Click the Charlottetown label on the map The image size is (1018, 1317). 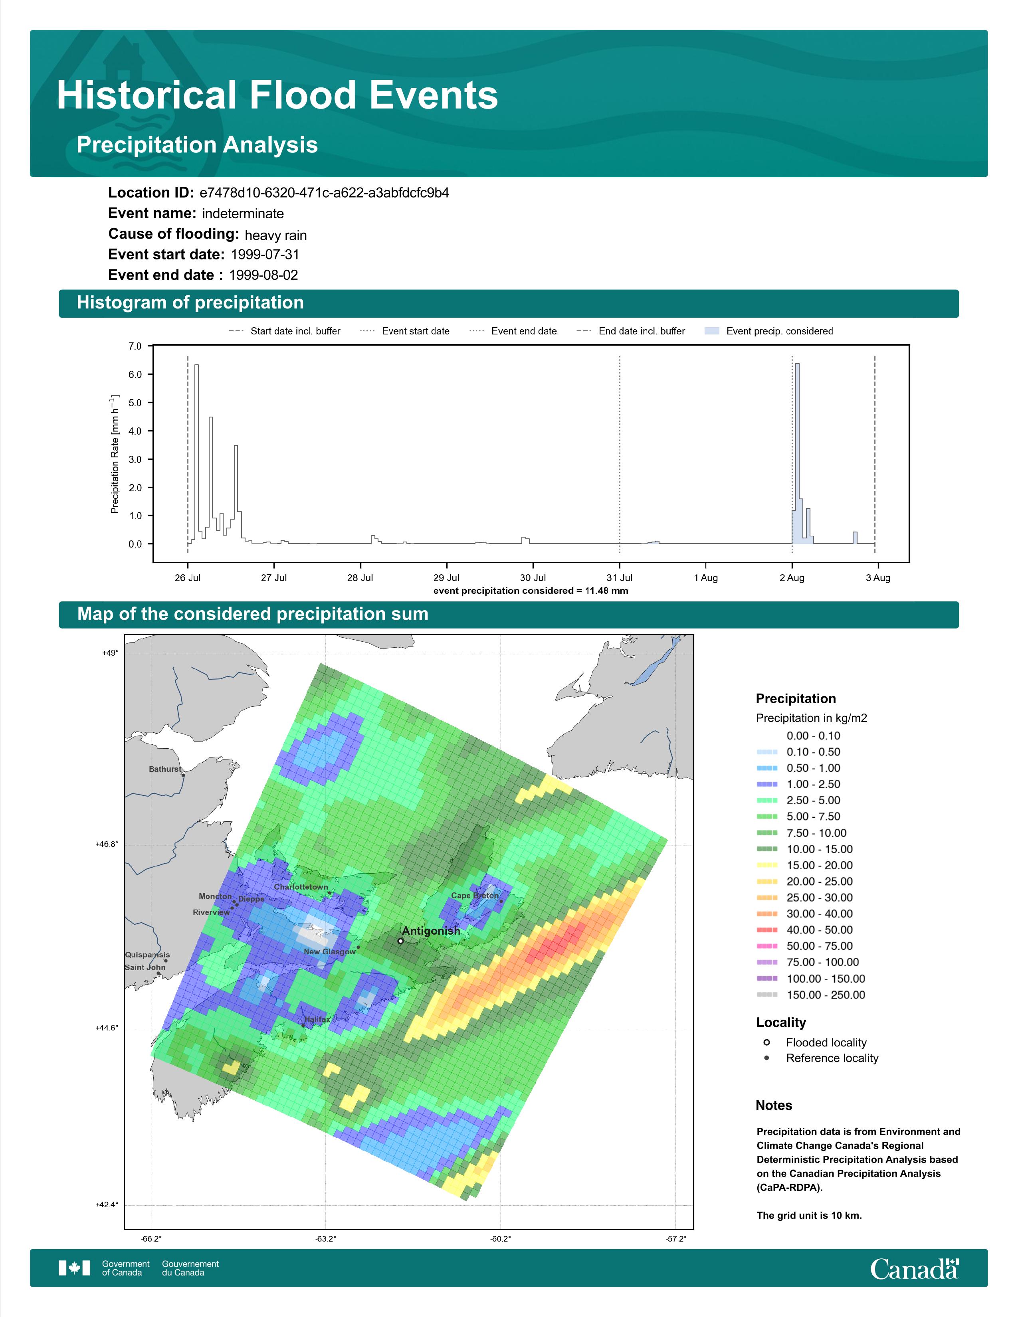(x=301, y=887)
